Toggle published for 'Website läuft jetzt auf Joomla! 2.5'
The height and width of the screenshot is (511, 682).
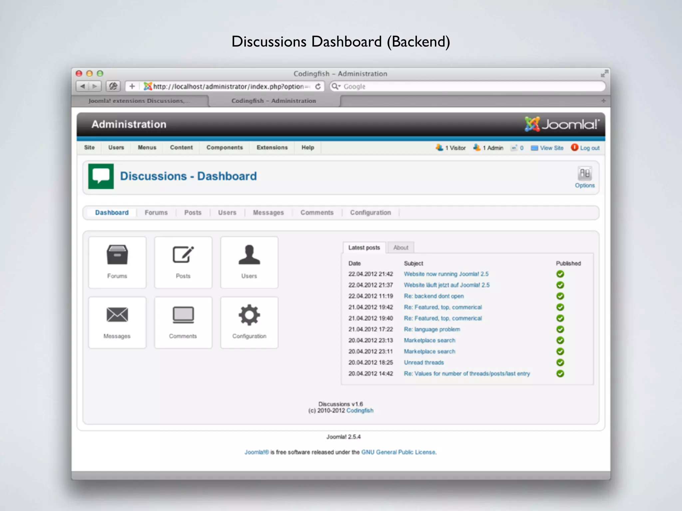(x=560, y=285)
